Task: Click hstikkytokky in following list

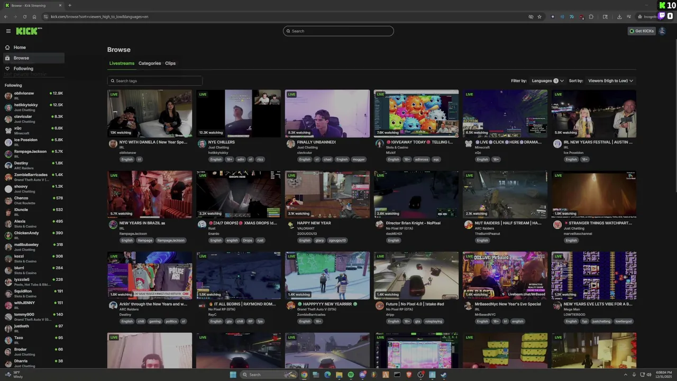Action: 34,107
